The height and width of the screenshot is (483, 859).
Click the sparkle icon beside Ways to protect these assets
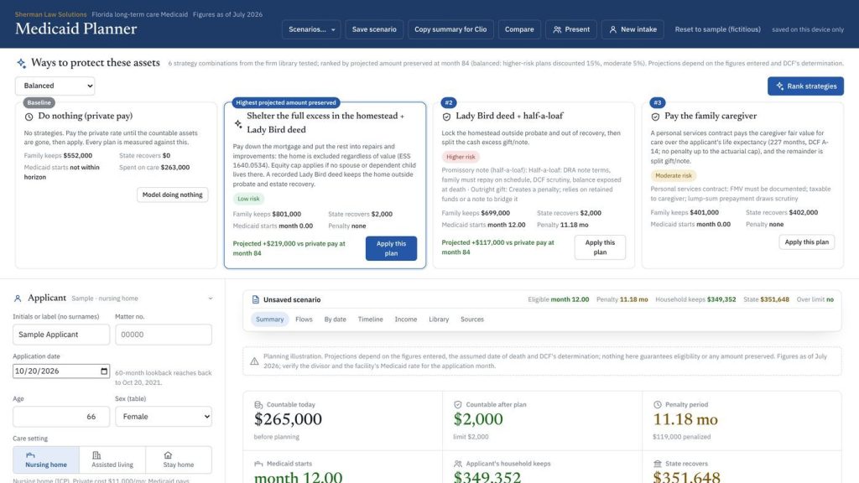click(x=21, y=64)
